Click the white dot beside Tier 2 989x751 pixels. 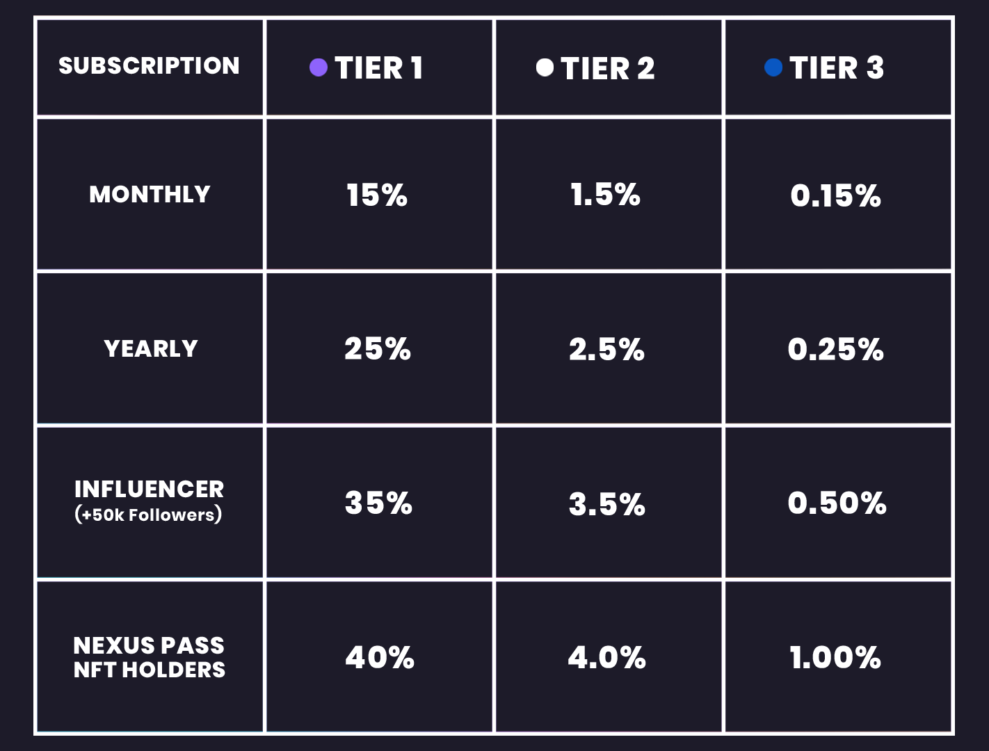pos(545,67)
